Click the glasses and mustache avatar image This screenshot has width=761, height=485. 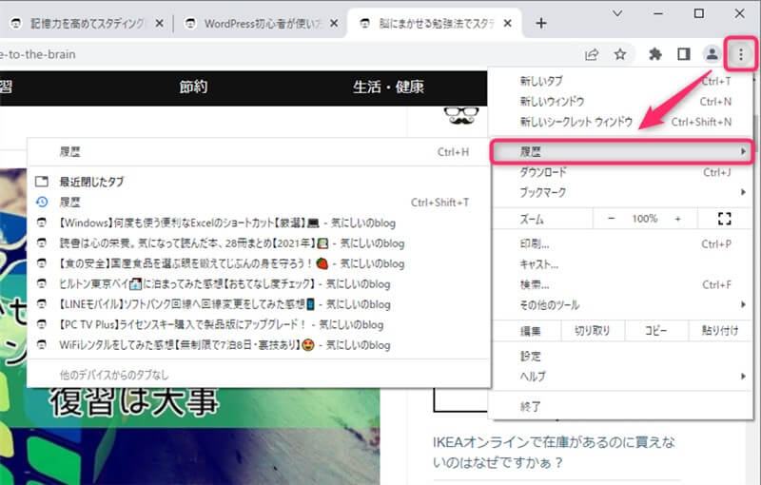[x=461, y=115]
